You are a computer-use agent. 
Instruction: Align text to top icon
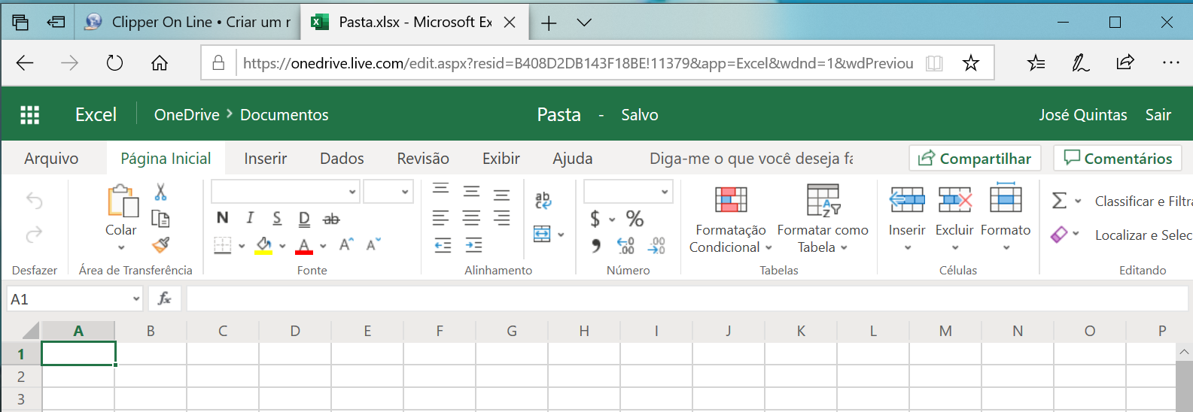441,190
